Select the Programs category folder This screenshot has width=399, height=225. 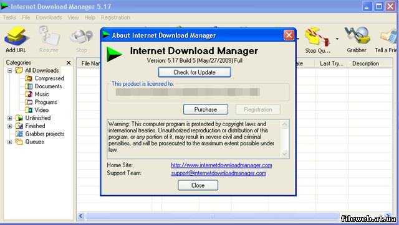(x=41, y=102)
